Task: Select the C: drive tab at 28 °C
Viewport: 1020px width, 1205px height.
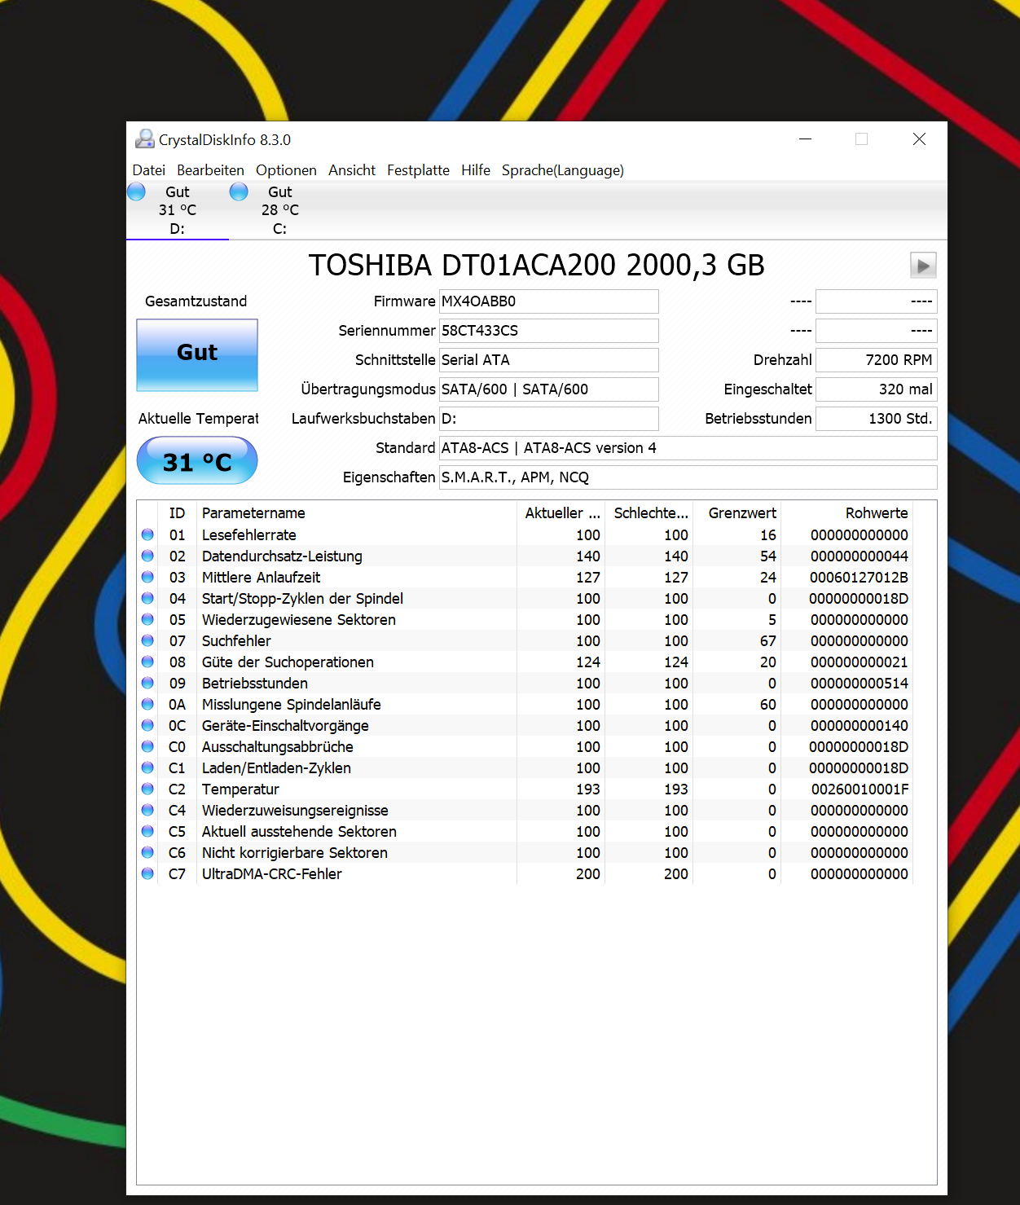Action: click(280, 210)
